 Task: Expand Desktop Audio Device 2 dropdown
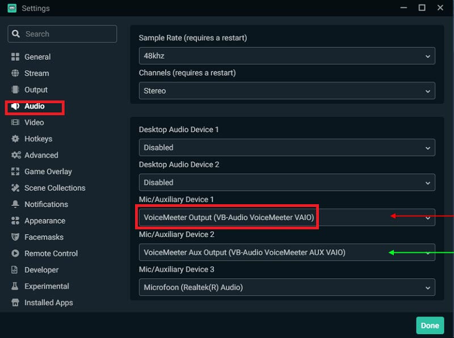click(x=287, y=183)
